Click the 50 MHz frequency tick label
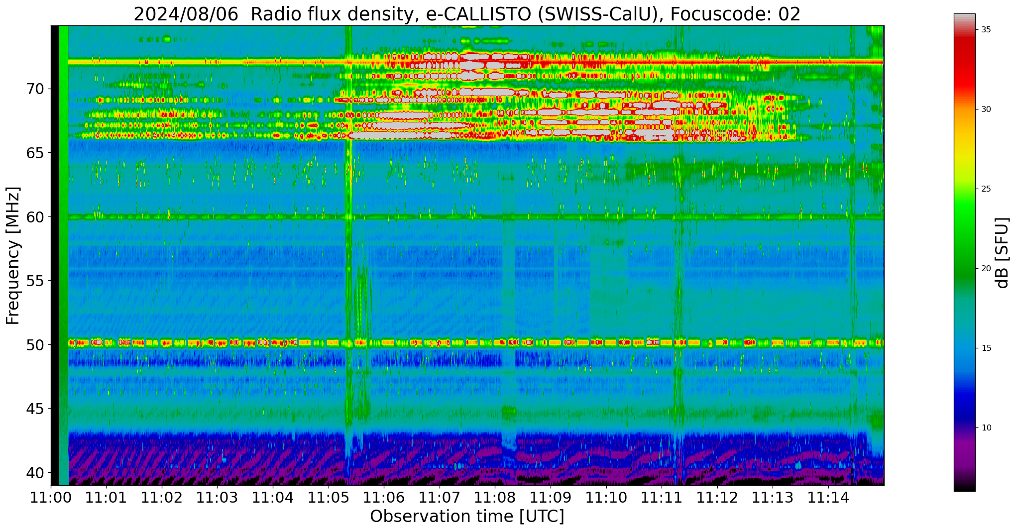 click(35, 344)
